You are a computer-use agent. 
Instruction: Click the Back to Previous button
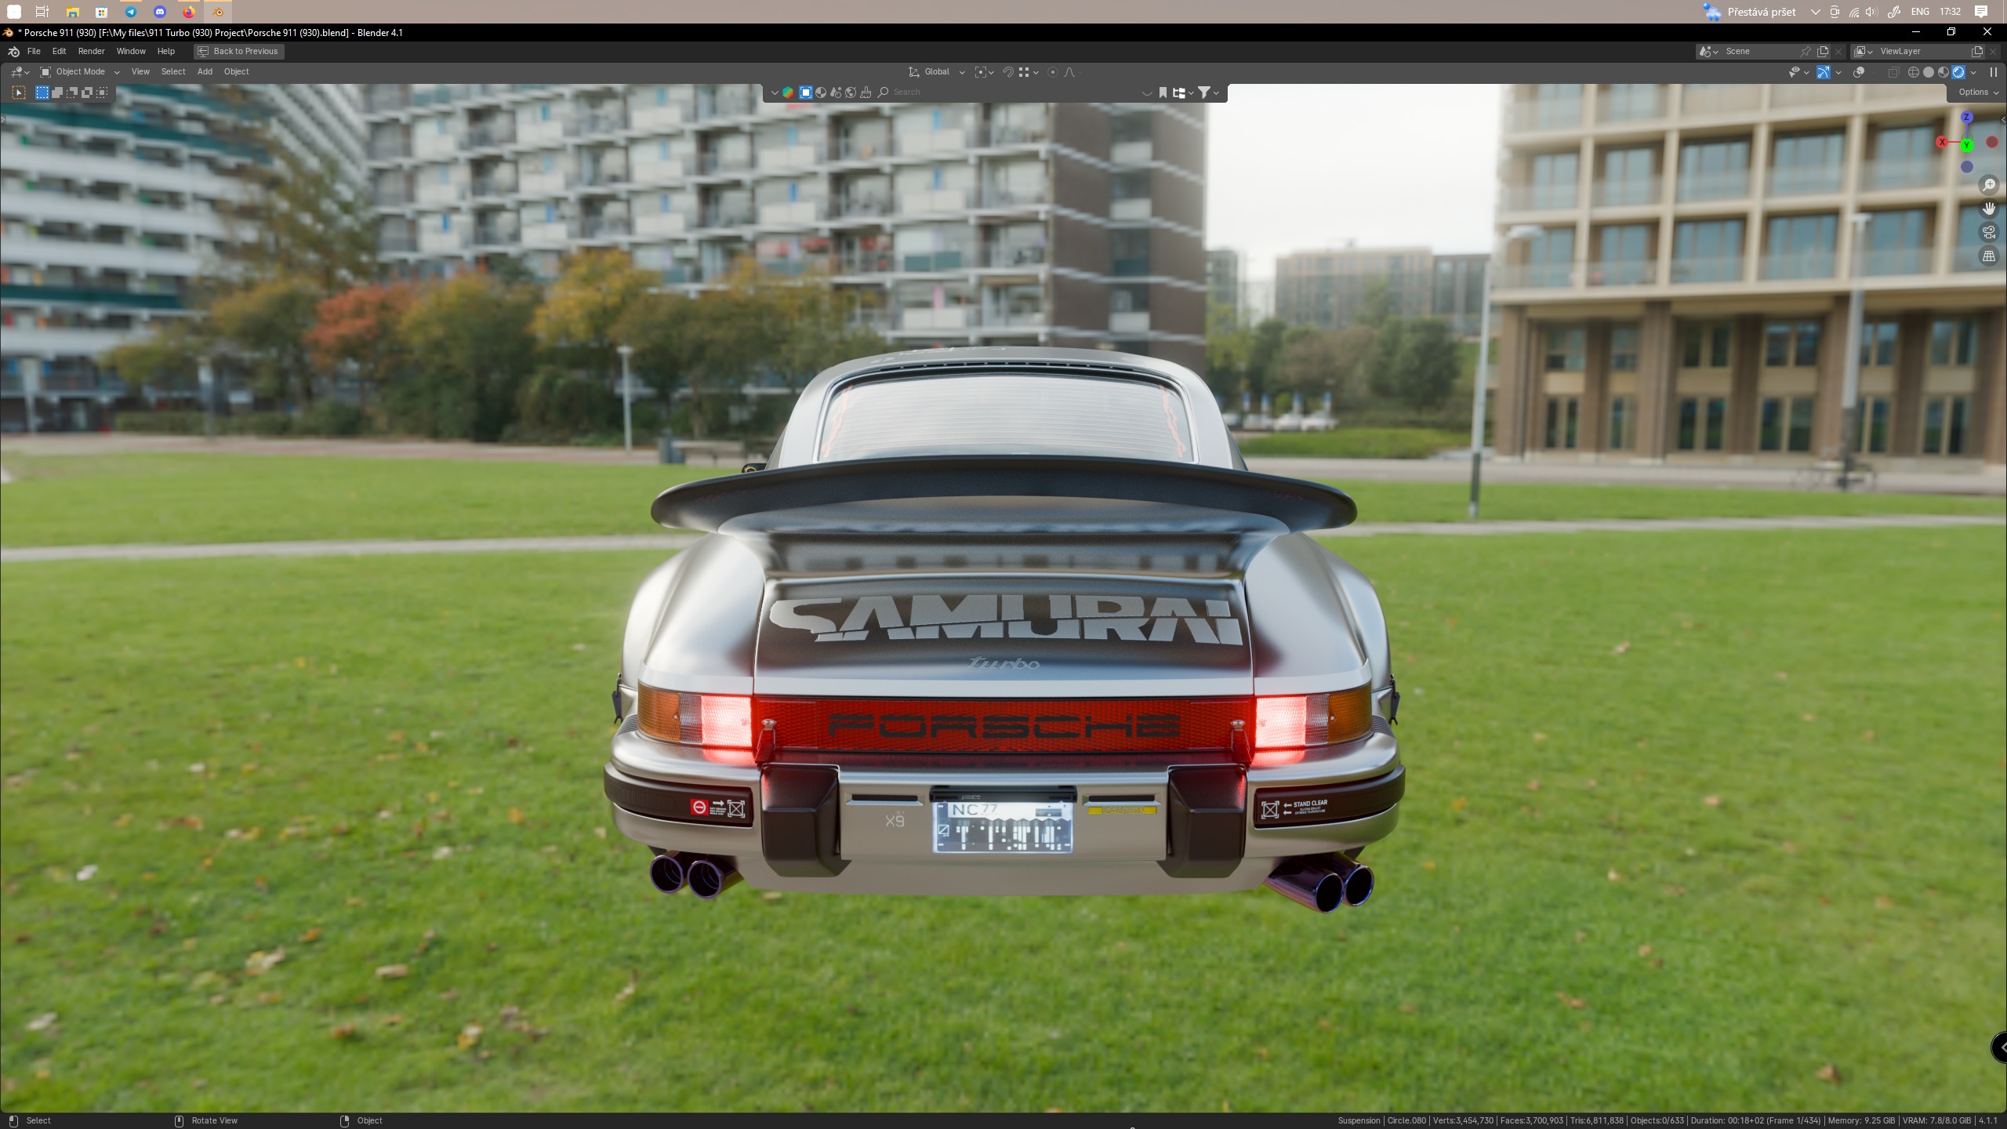coord(238,51)
